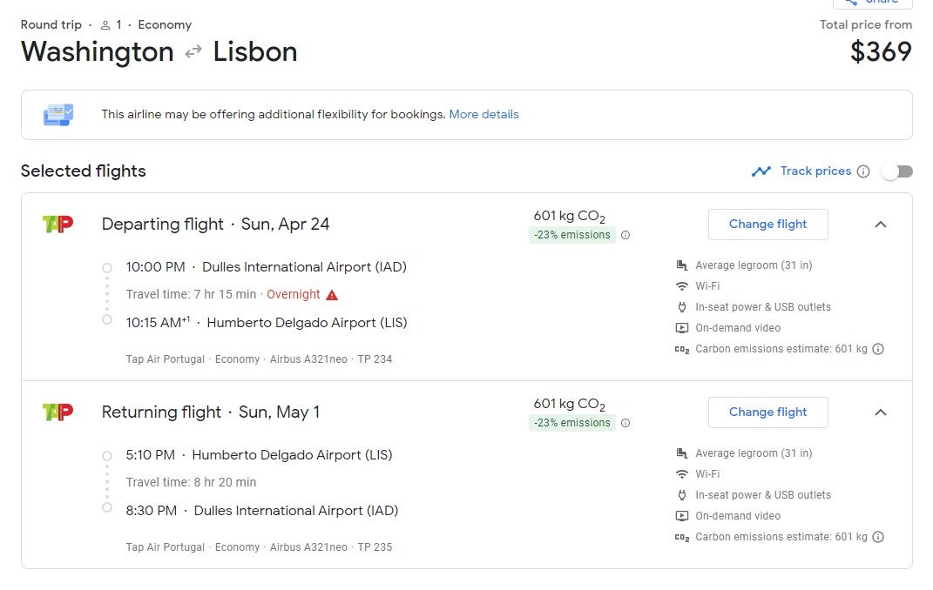
Task: Enable the Track prices toggle switch
Action: tap(896, 171)
